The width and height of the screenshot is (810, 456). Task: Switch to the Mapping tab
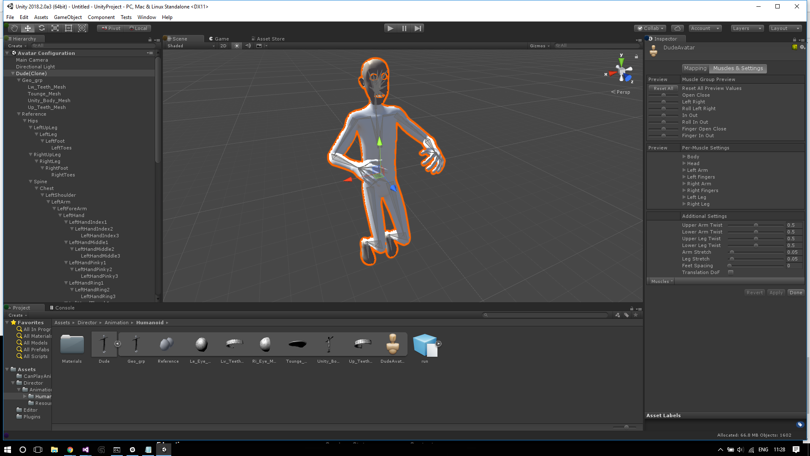(695, 68)
